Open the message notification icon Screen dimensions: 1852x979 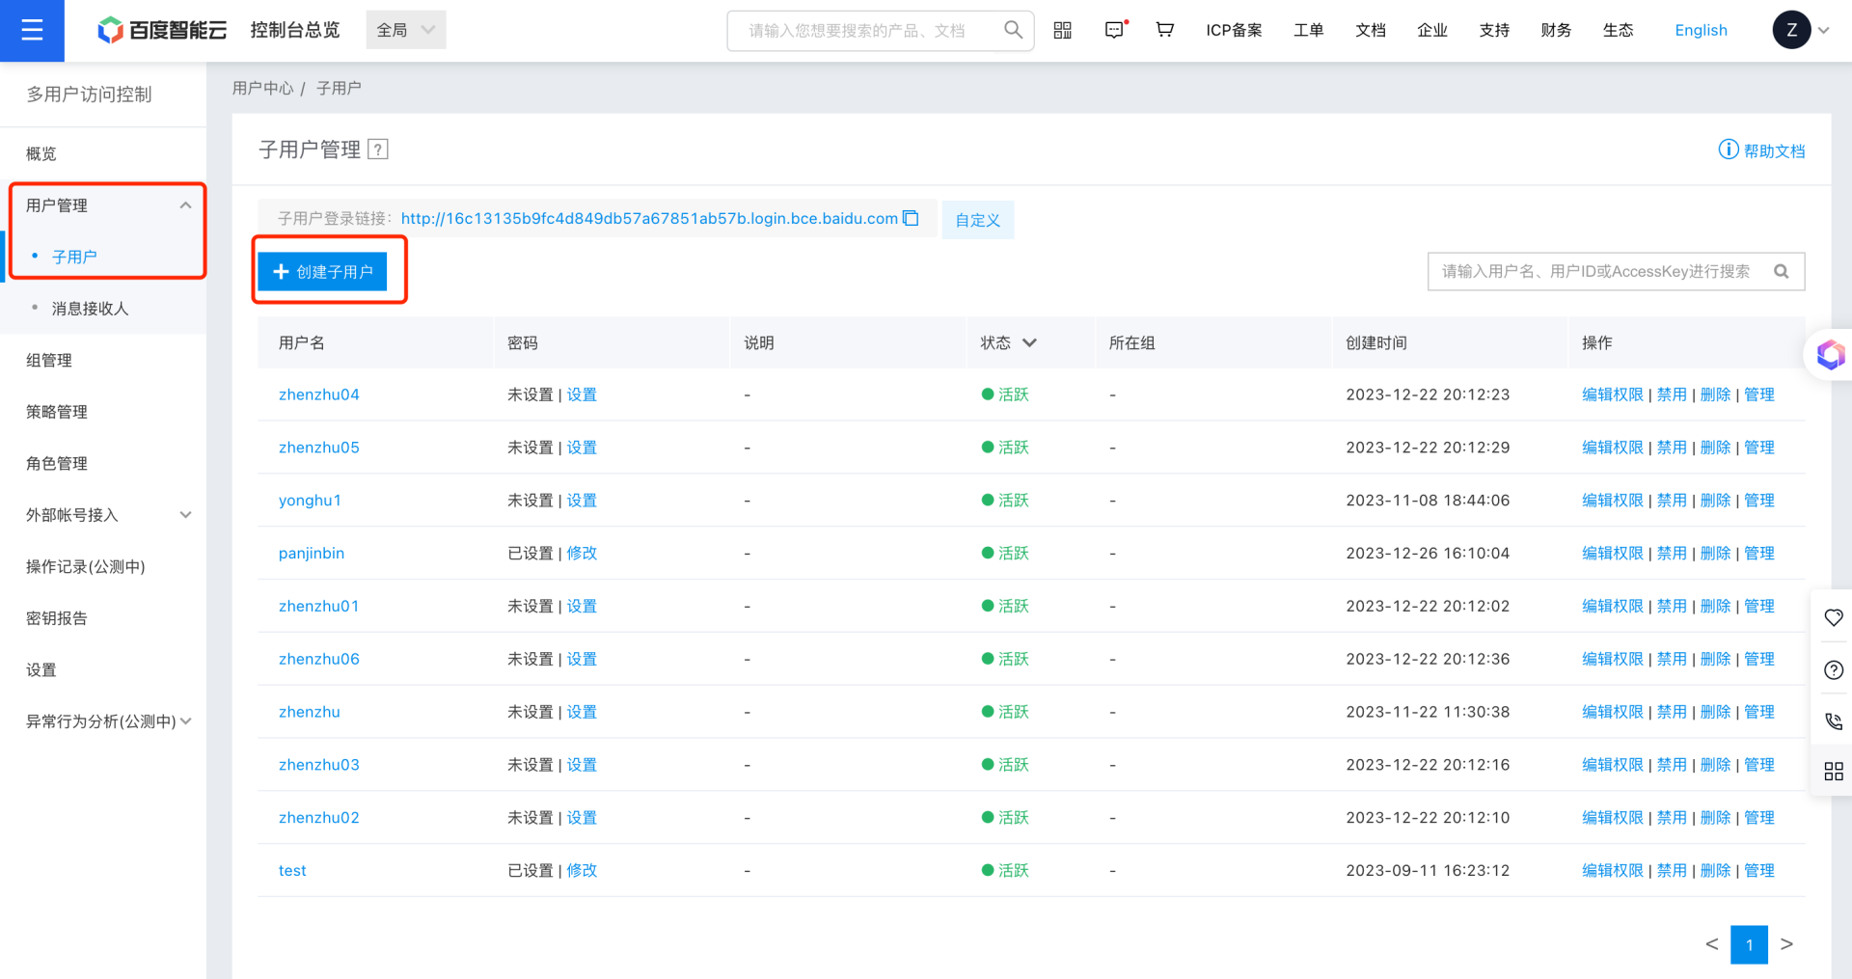1114,30
